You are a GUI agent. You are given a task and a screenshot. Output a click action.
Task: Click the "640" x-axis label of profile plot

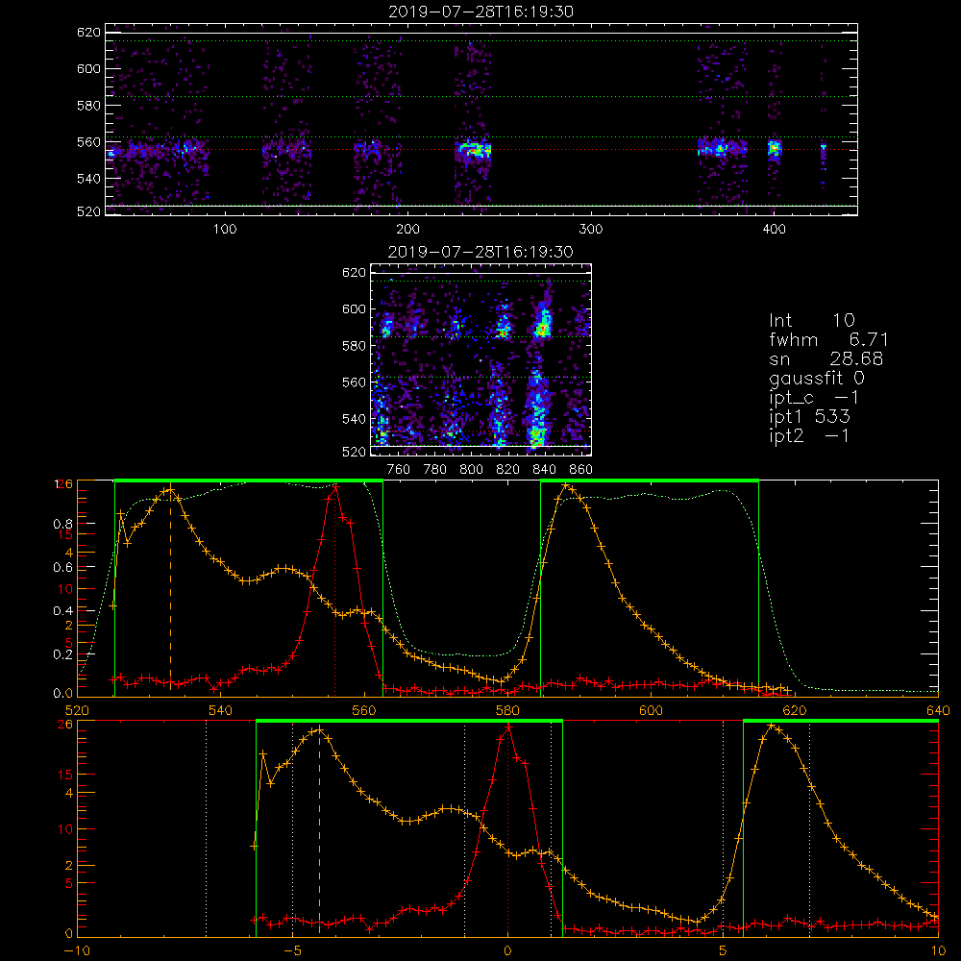pos(938,711)
